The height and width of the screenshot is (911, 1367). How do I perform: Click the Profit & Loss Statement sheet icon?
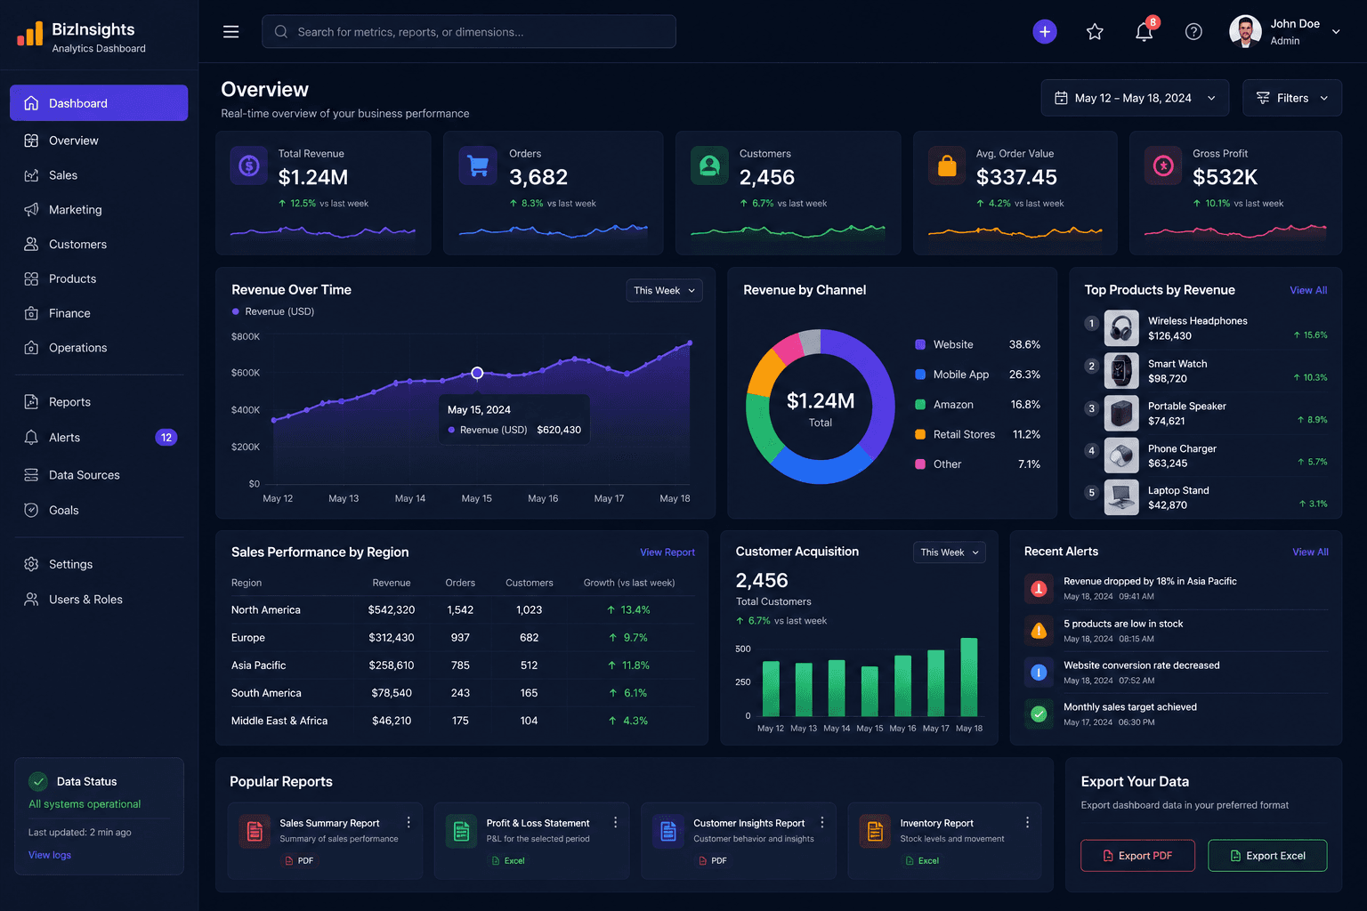coord(461,831)
